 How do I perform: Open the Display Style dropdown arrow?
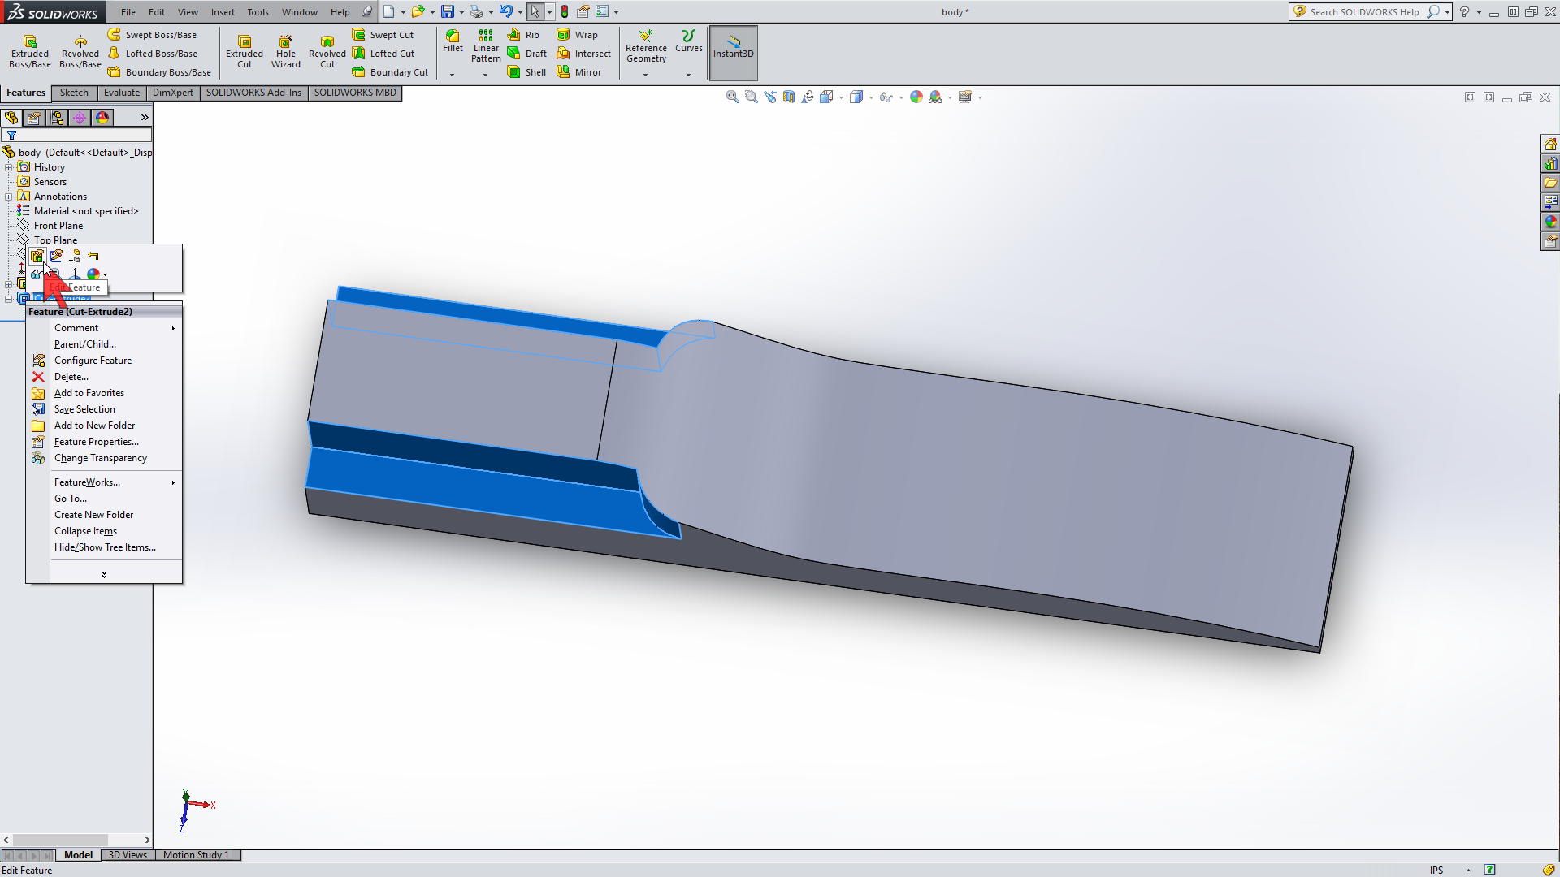[x=869, y=97]
